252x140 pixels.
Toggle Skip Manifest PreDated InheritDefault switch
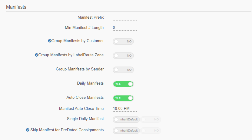pos(126,131)
